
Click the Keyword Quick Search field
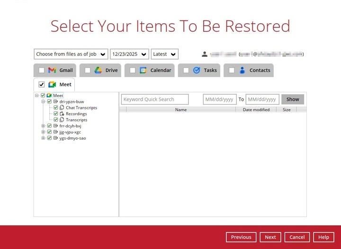pyautogui.click(x=155, y=99)
